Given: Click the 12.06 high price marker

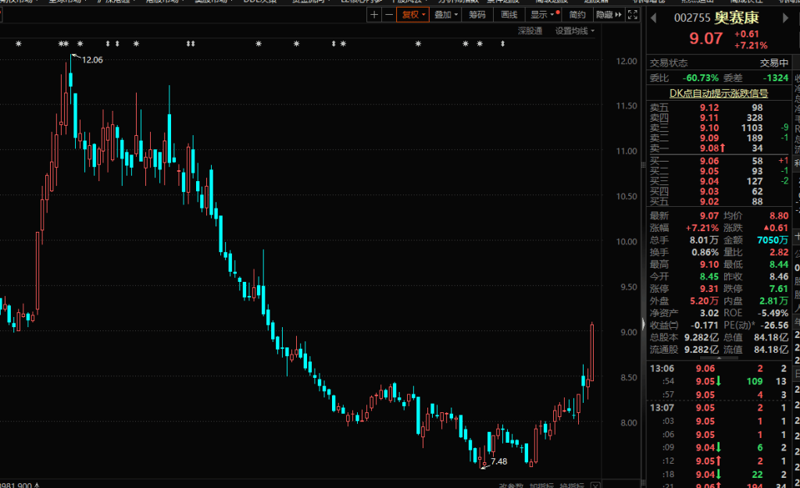Looking at the screenshot, I should click(x=91, y=59).
